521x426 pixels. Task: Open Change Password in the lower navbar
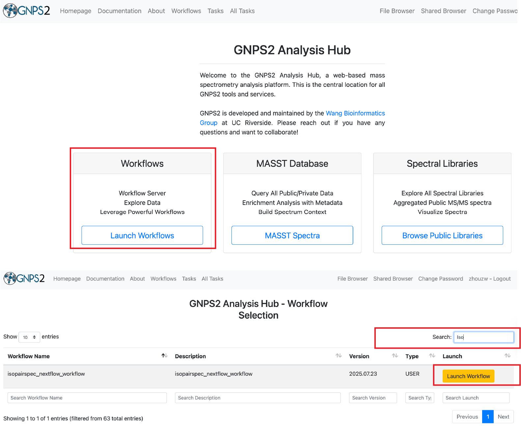click(x=440, y=279)
